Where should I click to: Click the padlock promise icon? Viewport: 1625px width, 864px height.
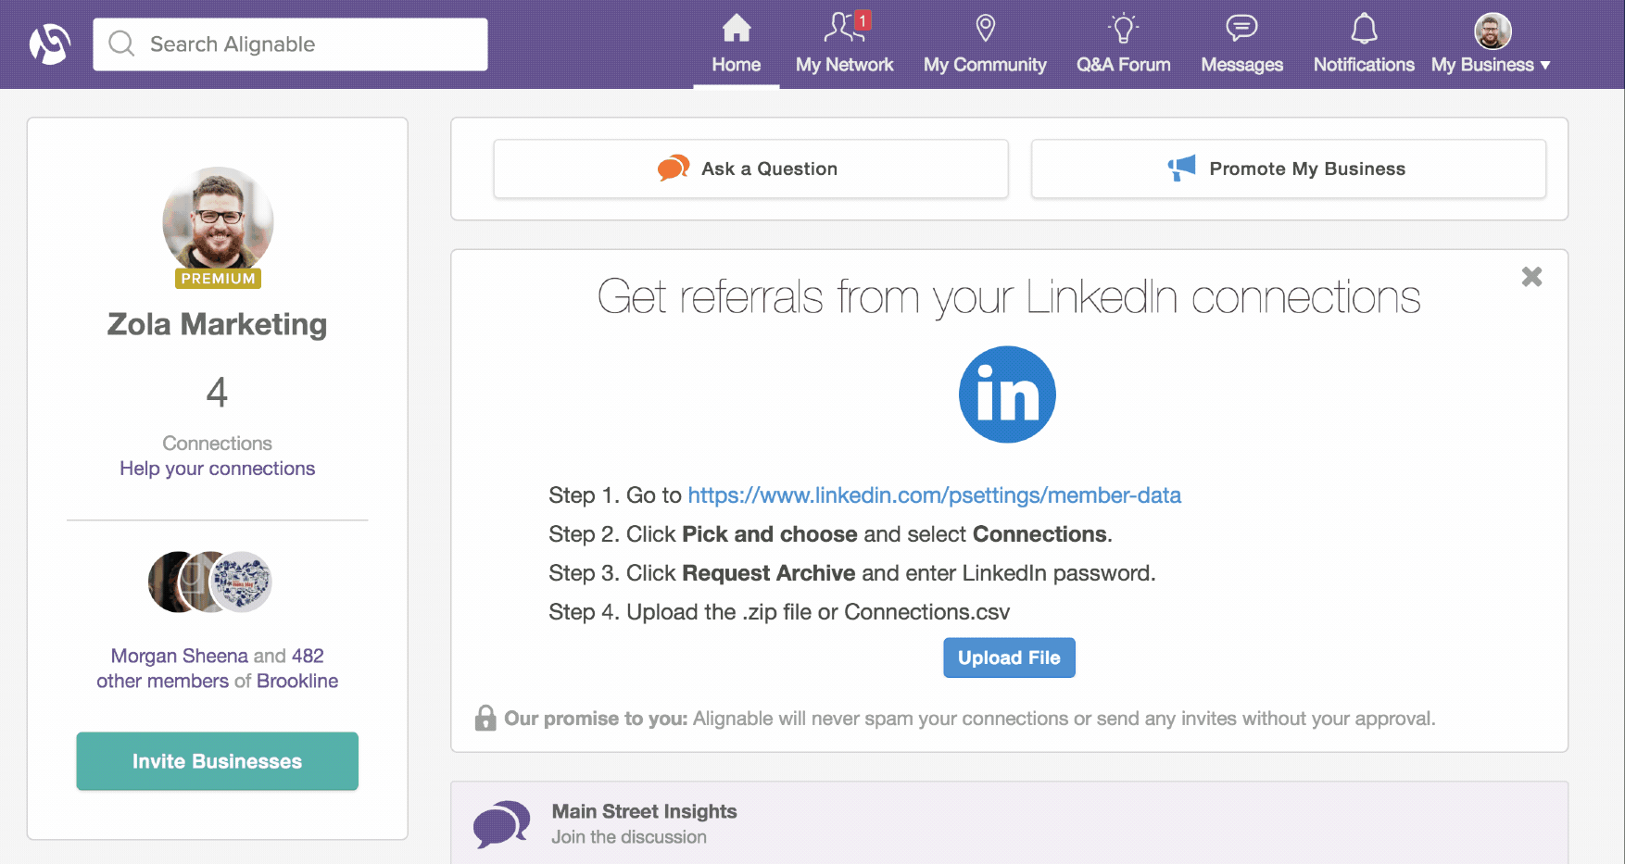[x=485, y=718]
